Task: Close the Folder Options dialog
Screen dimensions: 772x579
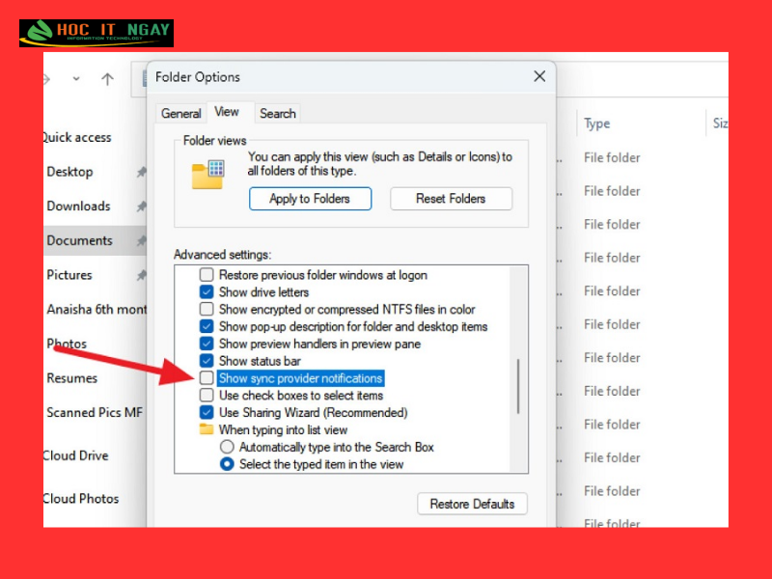Action: pos(539,76)
